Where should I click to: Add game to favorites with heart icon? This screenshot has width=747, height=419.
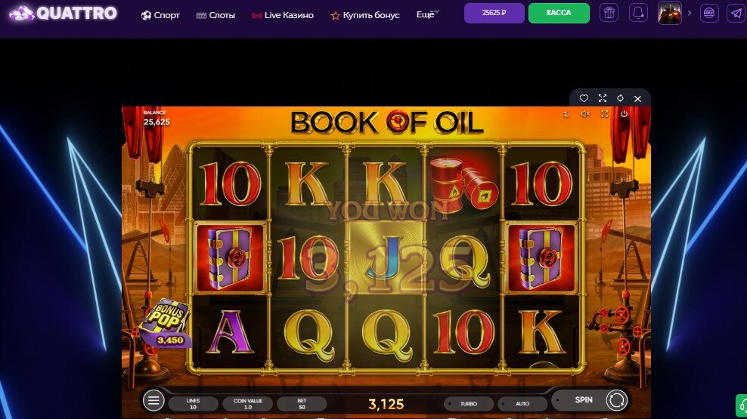point(584,98)
